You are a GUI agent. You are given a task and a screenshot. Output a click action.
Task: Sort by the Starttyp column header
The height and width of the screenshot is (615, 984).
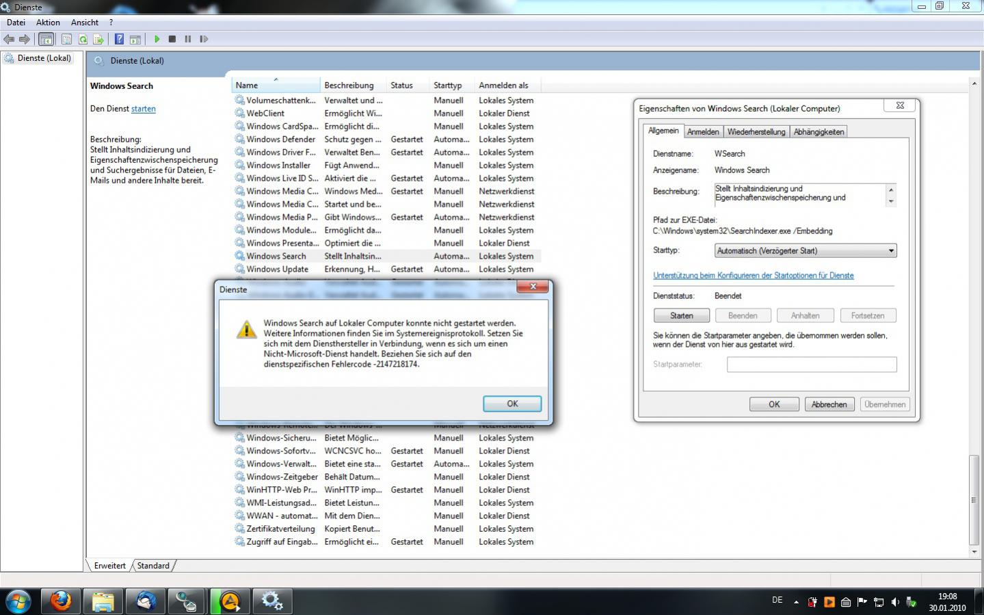[x=451, y=86]
